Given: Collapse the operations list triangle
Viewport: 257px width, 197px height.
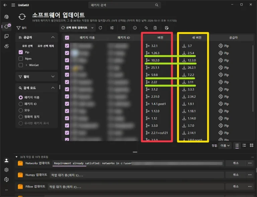Looking at the screenshot, I should pos(16,157).
